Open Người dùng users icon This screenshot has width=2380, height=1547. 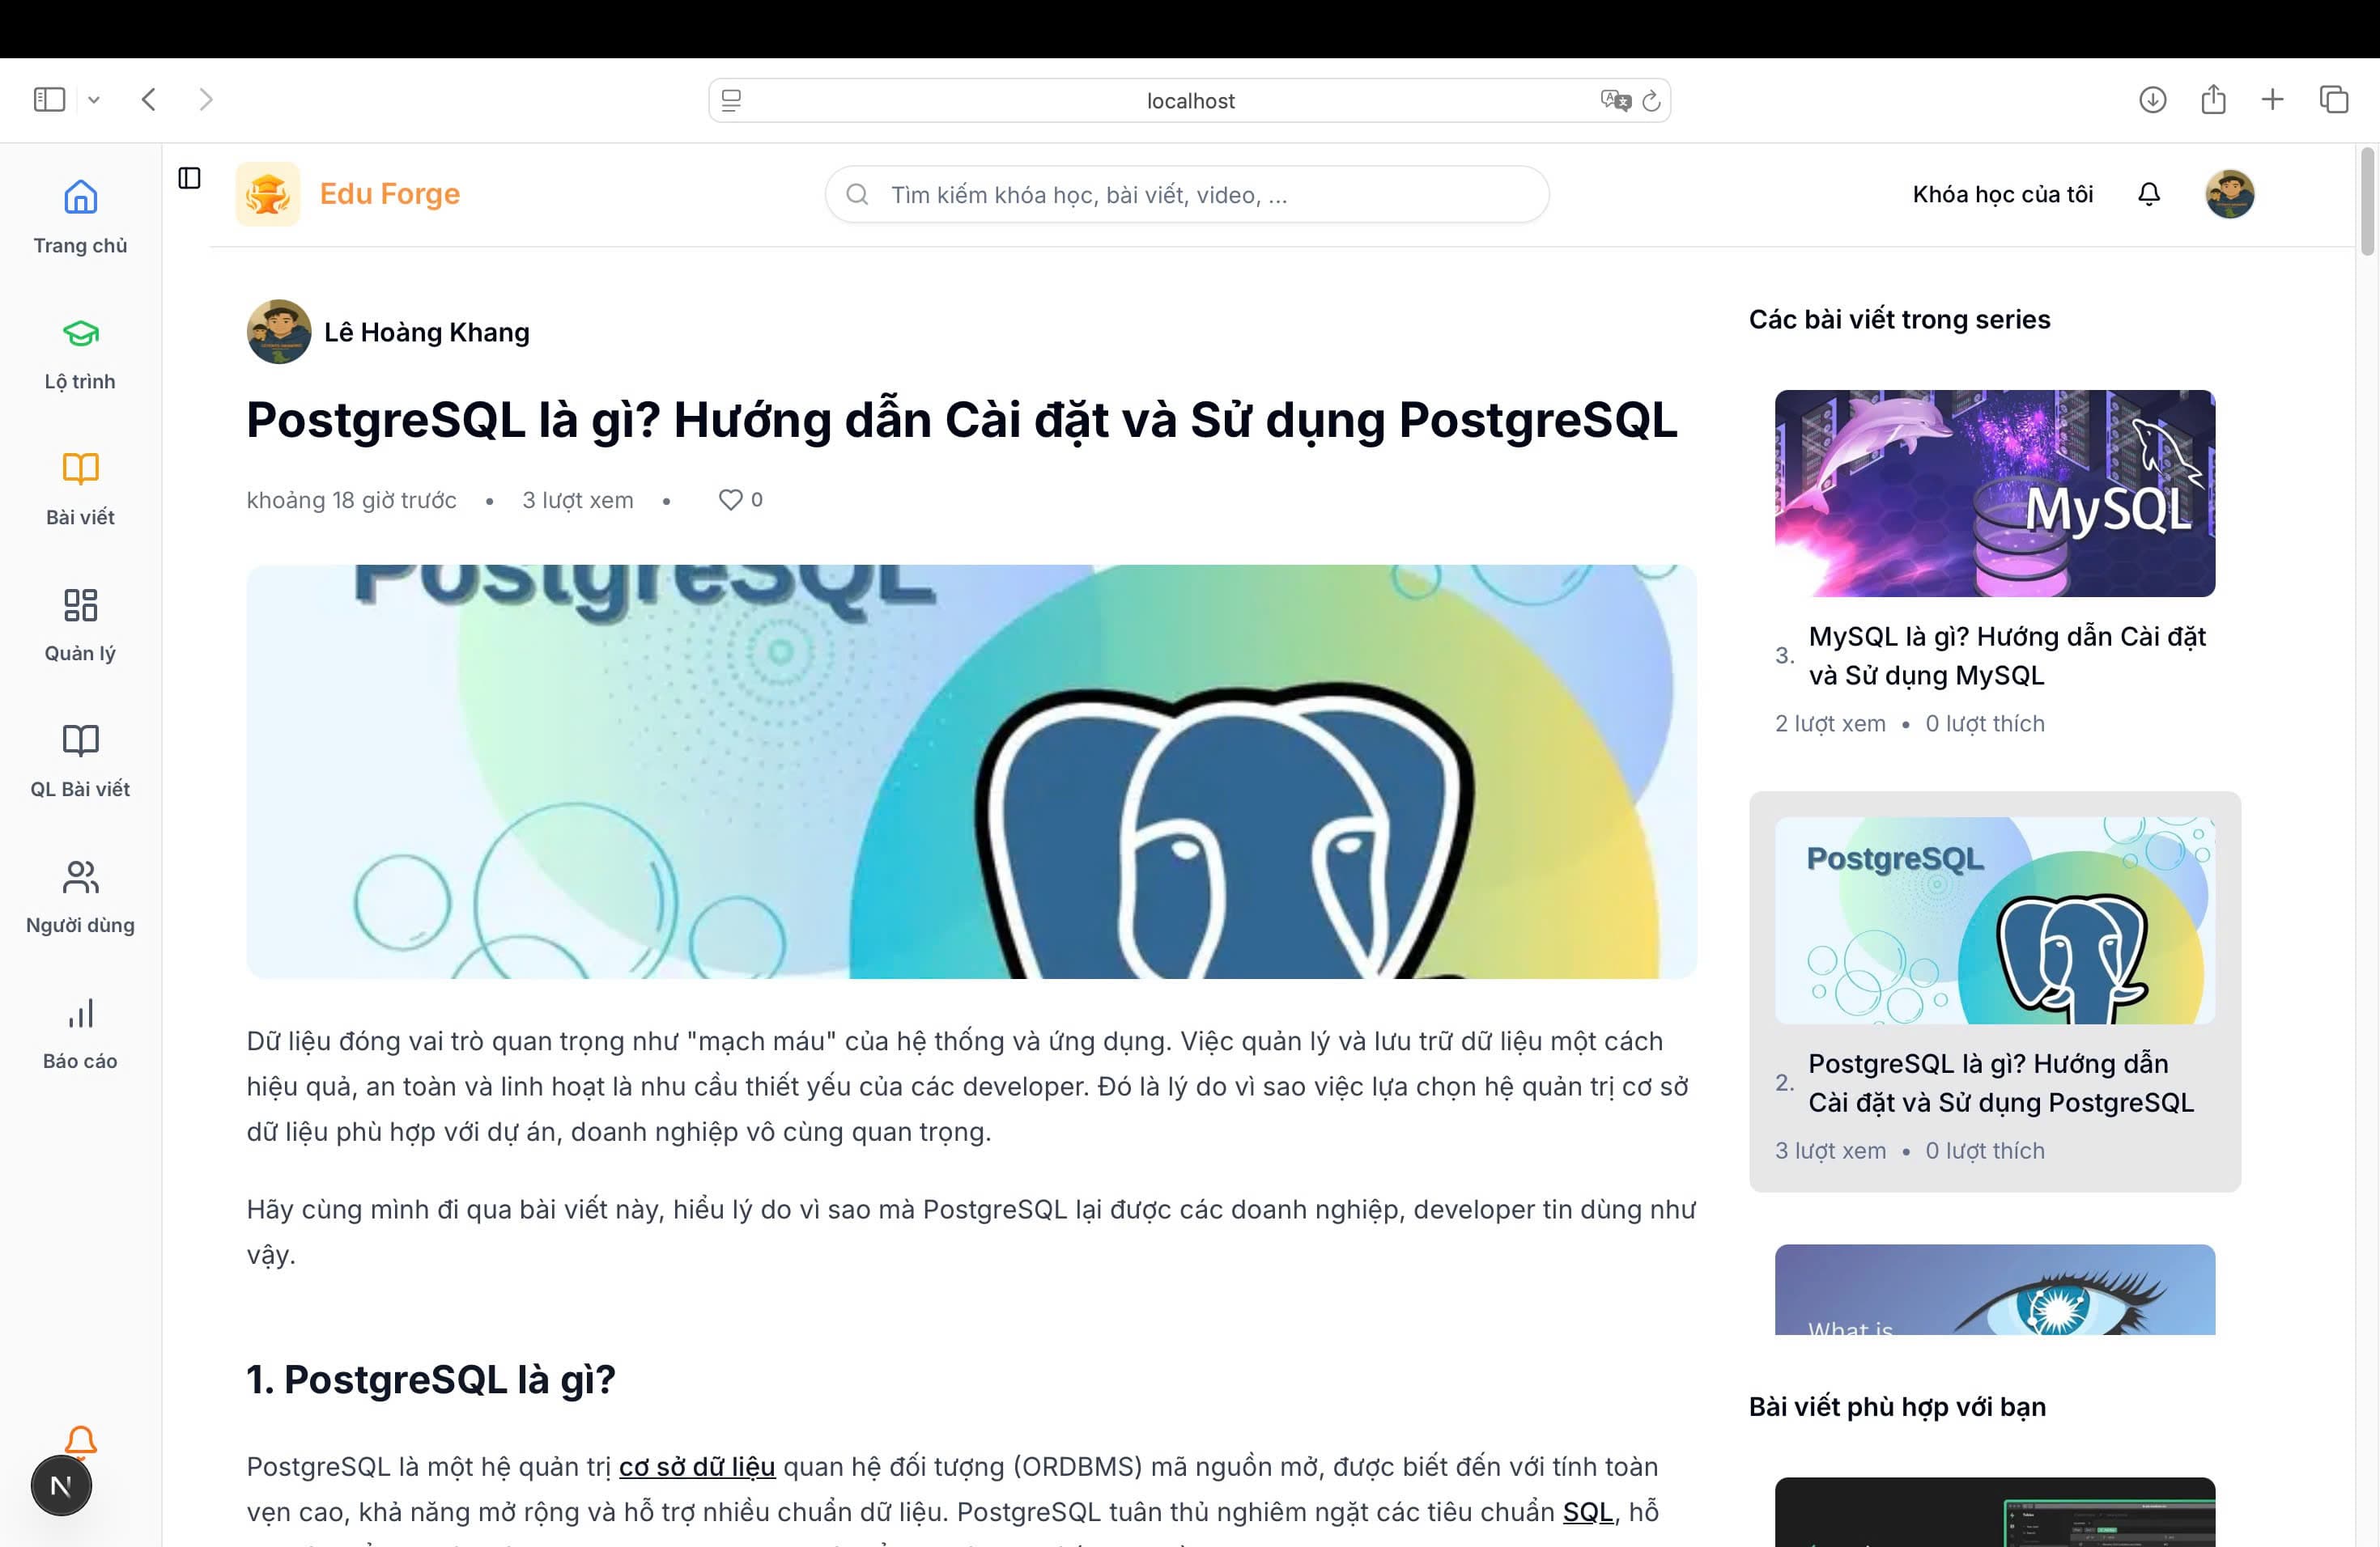click(80, 876)
